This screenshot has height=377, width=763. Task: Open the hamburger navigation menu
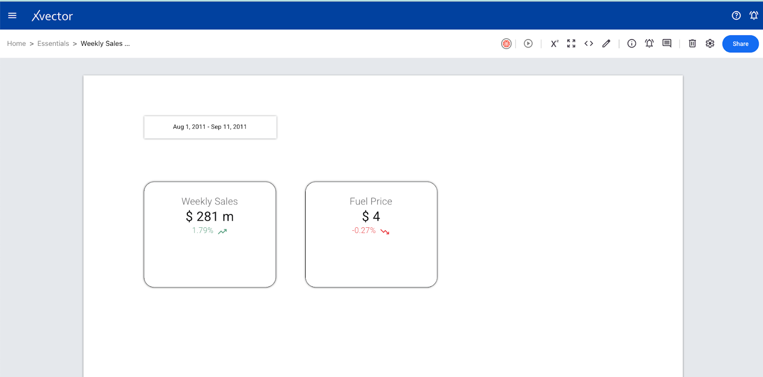click(12, 16)
